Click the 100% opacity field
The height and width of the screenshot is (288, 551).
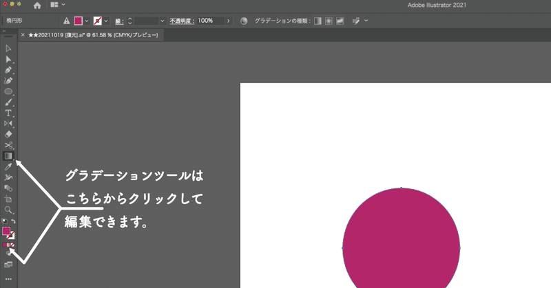point(210,21)
